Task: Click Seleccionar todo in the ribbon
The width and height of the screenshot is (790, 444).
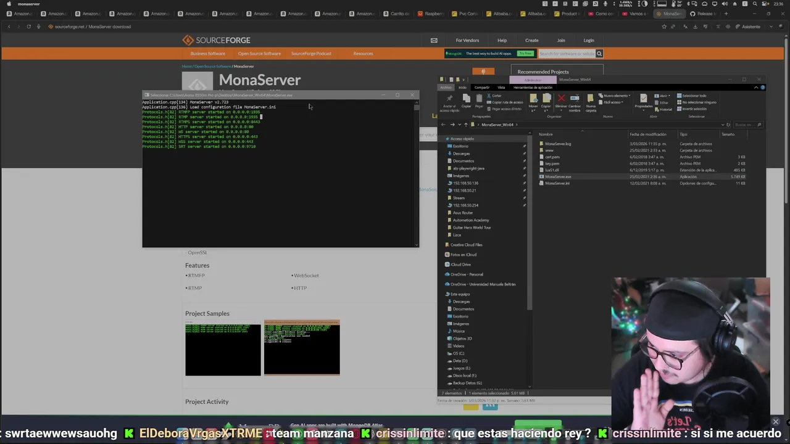Action: click(x=691, y=96)
